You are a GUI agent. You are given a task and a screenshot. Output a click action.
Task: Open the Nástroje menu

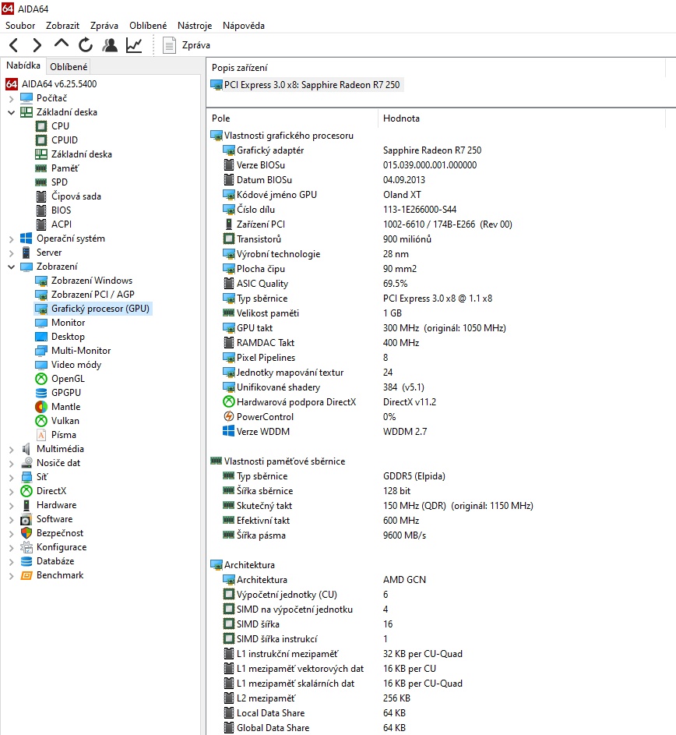(x=195, y=25)
